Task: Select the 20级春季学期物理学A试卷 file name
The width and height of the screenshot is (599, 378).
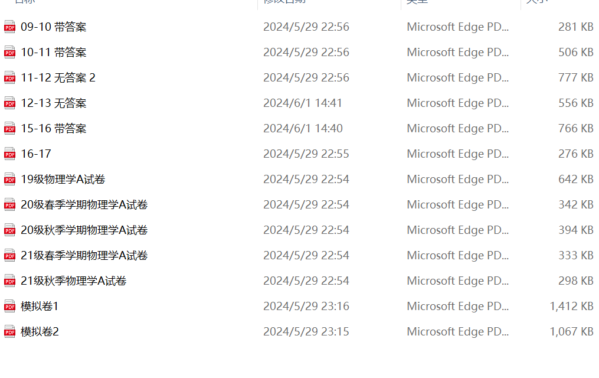Action: (x=84, y=204)
